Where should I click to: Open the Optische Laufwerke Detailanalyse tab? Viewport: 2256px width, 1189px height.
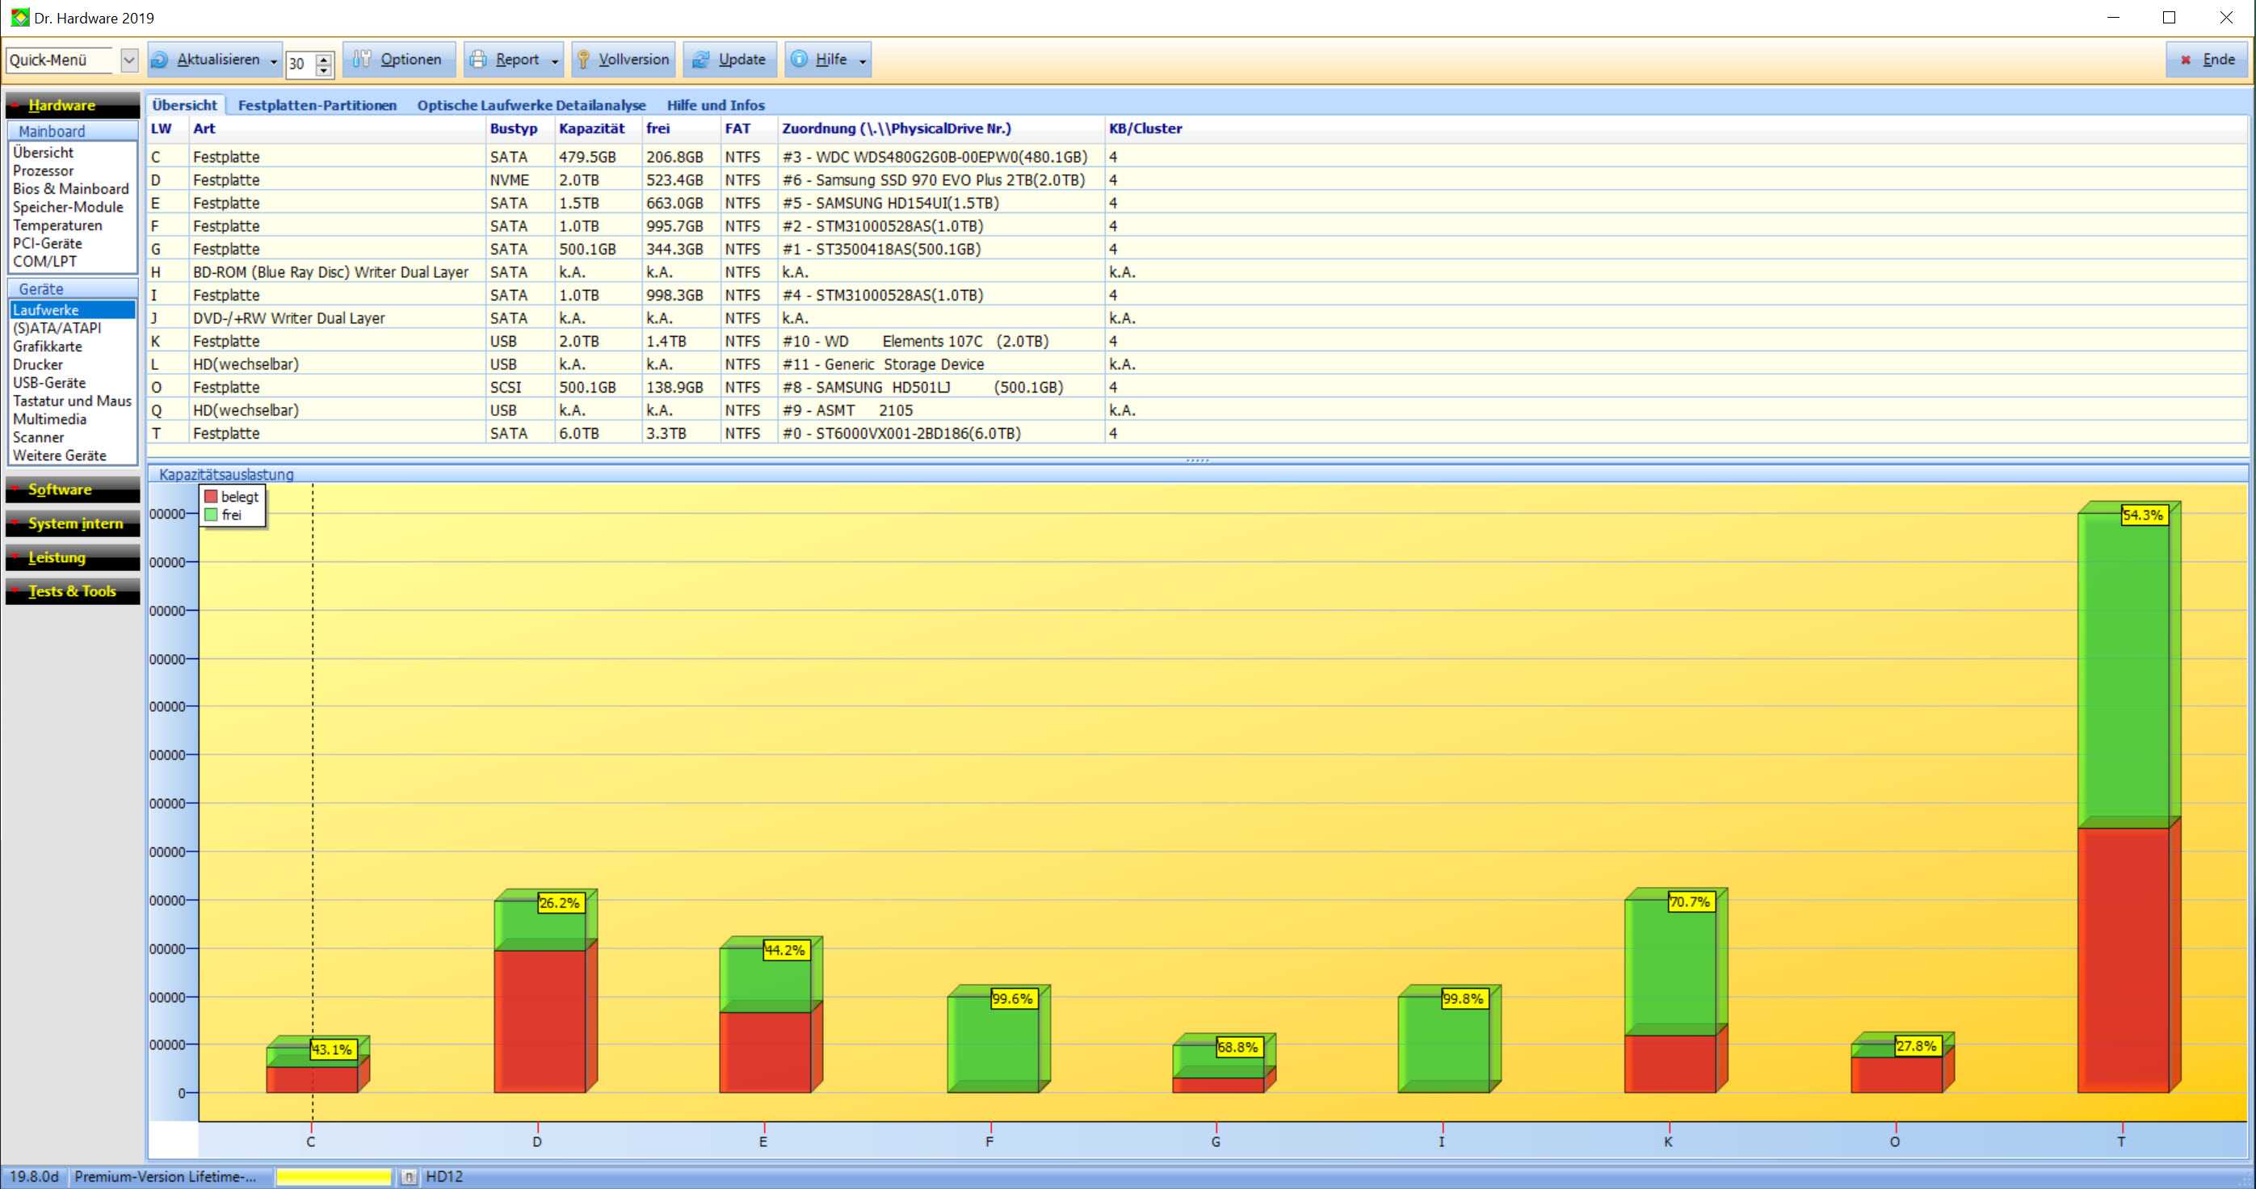pyautogui.click(x=531, y=105)
